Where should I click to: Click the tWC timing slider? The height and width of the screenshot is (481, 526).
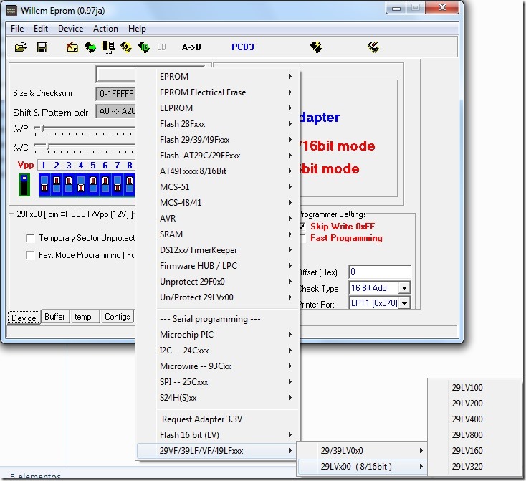click(x=84, y=148)
